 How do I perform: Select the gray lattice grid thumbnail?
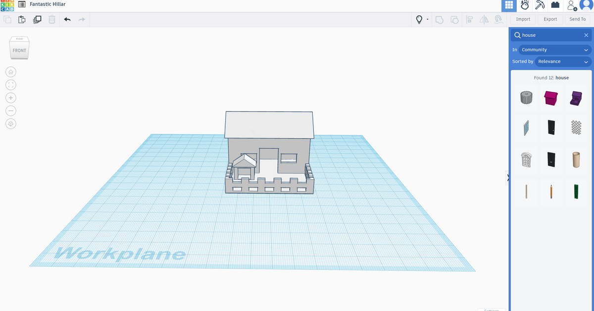(576, 128)
